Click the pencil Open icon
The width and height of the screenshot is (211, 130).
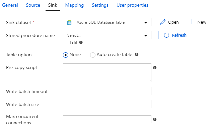pos(163,22)
